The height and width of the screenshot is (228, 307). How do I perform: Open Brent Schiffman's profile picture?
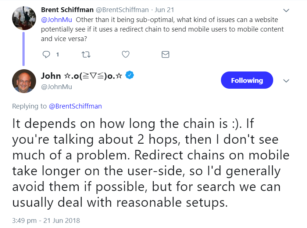24,18
